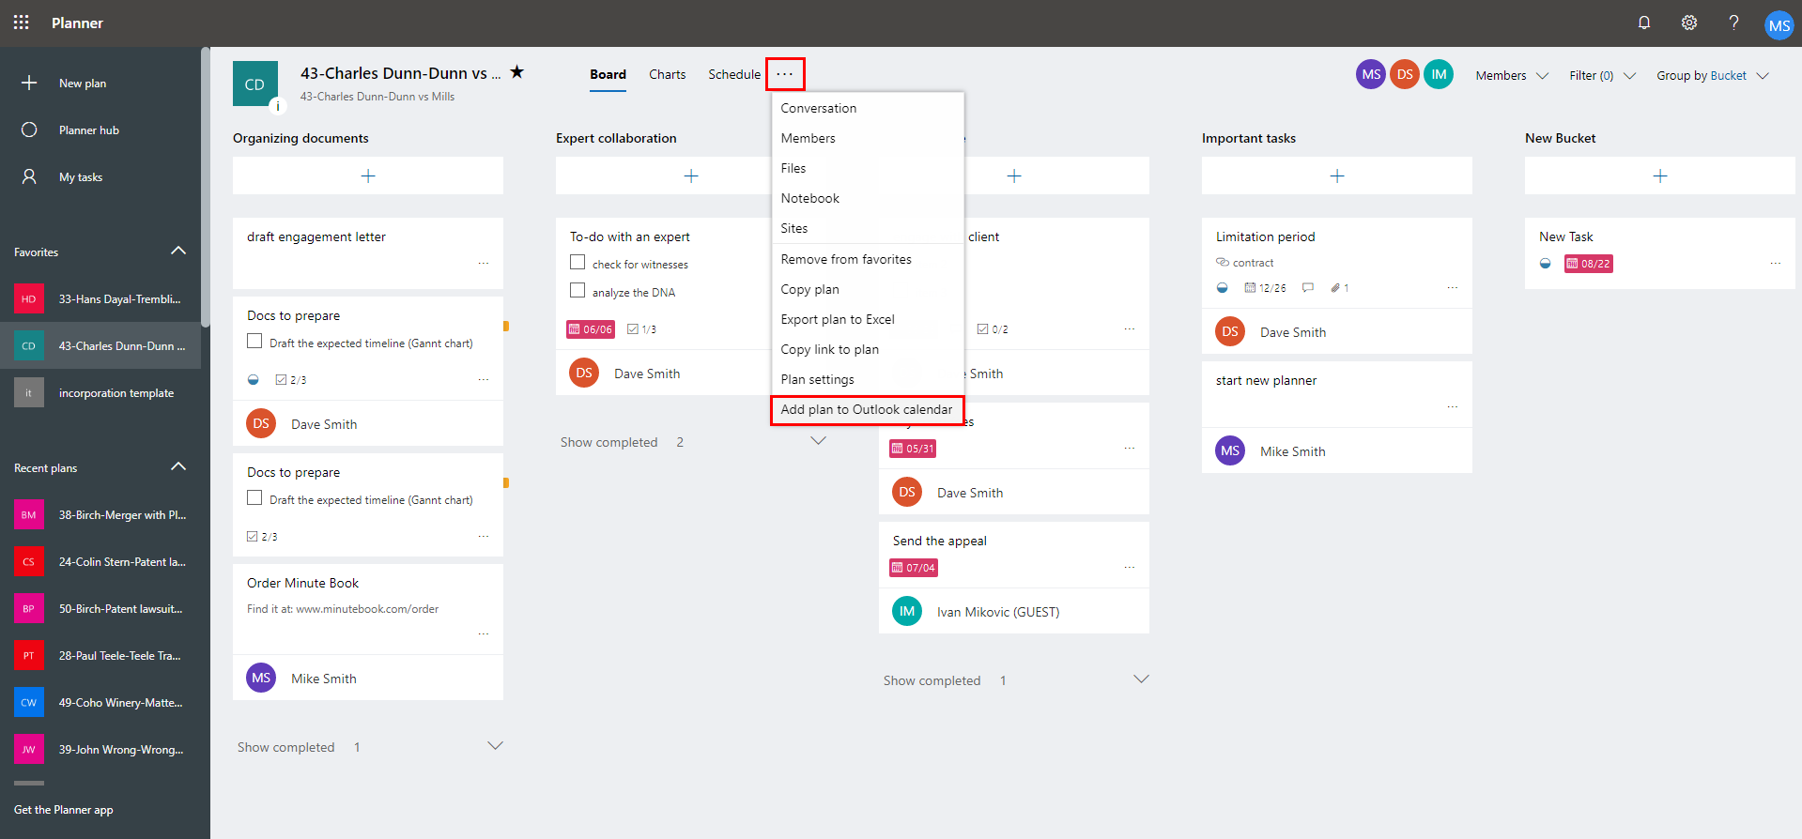Viewport: 1802px width, 839px height.
Task: Choose Export plan to Excel
Action: [x=868, y=319]
